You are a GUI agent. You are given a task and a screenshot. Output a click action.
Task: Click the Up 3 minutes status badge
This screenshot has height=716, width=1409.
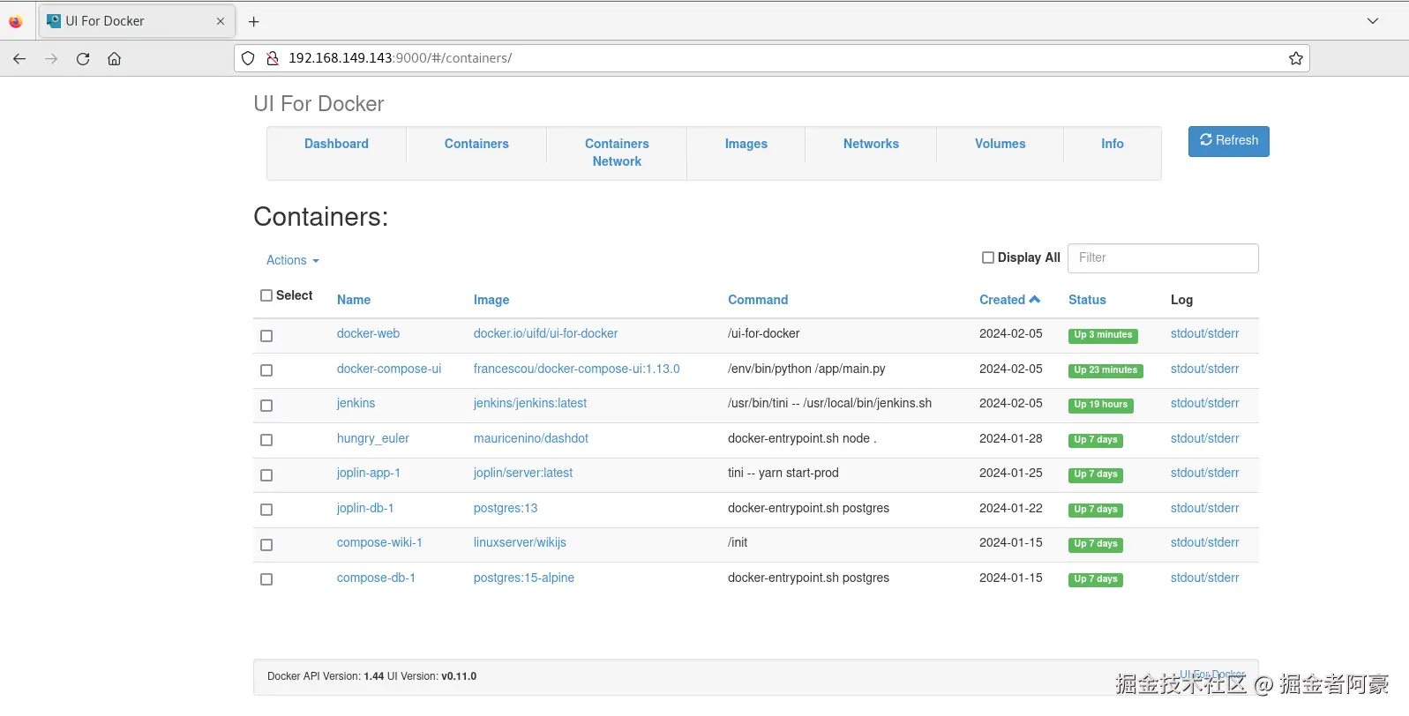click(x=1103, y=335)
